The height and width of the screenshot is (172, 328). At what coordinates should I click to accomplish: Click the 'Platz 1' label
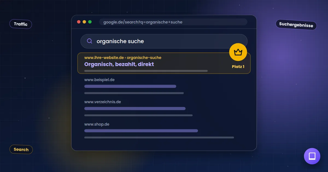pyautogui.click(x=238, y=67)
